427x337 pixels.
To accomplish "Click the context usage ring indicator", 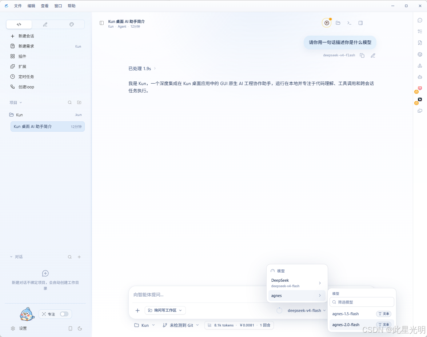I will click(279, 310).
